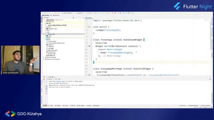The width and height of the screenshot is (214, 120).
Task: Hide the Project panel with the minus icon
Action: point(83,18)
